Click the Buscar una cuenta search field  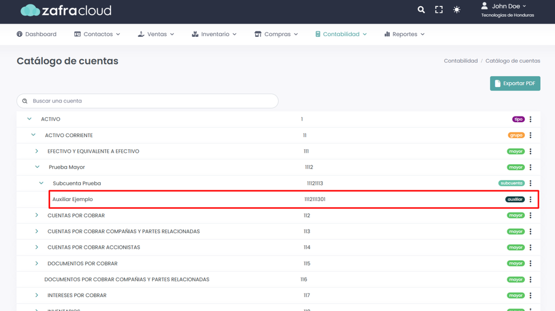(148, 101)
